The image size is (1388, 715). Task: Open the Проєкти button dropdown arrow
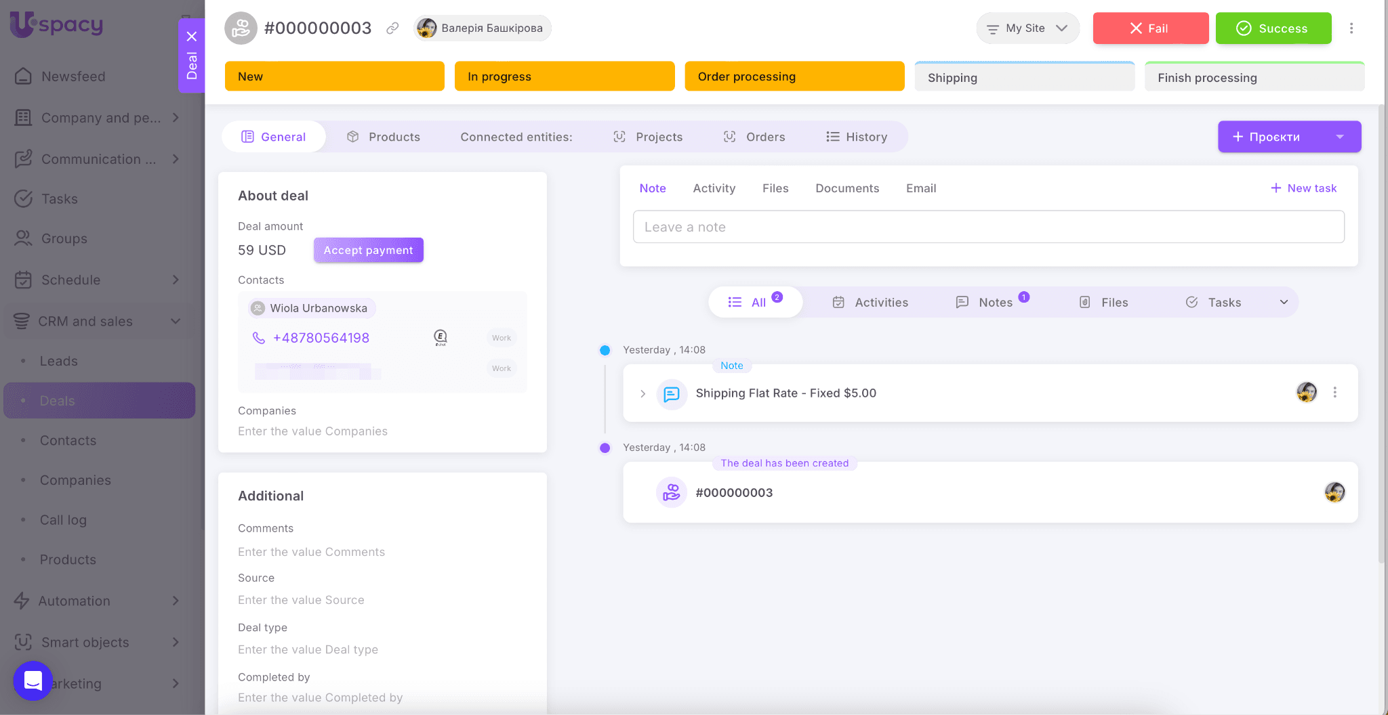[1339, 137]
